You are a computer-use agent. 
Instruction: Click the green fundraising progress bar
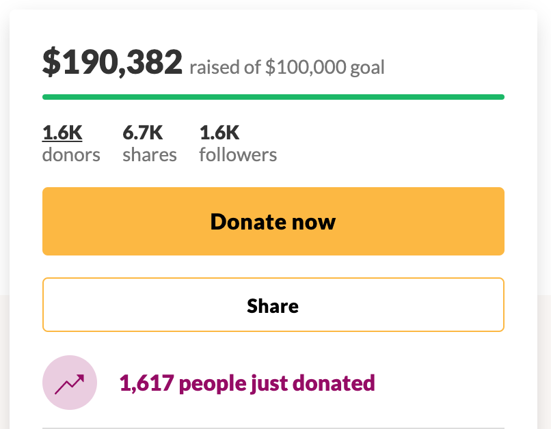pos(273,97)
